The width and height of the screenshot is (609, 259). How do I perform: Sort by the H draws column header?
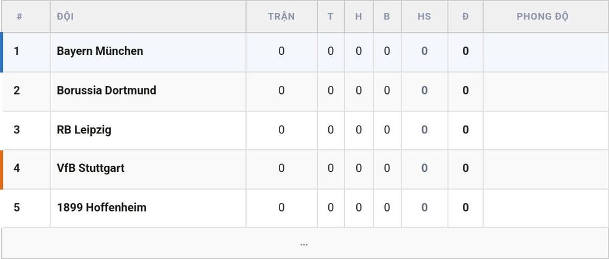click(x=359, y=16)
